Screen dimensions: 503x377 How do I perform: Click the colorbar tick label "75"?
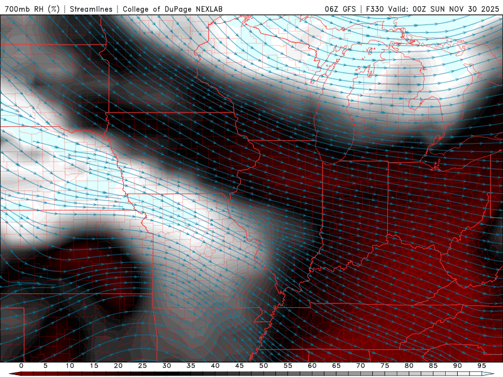pos(385,366)
